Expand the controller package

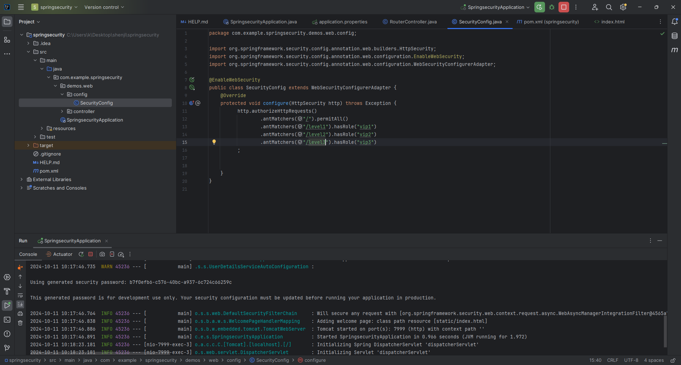click(x=62, y=111)
